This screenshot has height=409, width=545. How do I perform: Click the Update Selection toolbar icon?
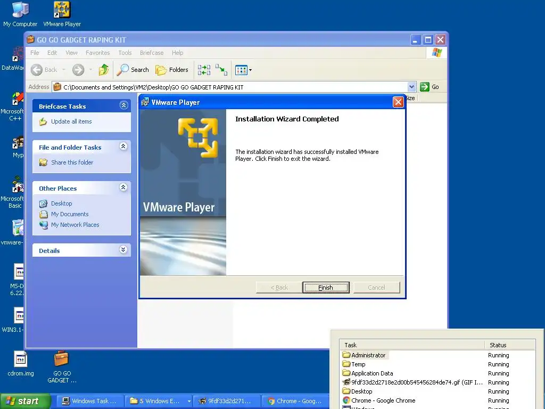(221, 70)
